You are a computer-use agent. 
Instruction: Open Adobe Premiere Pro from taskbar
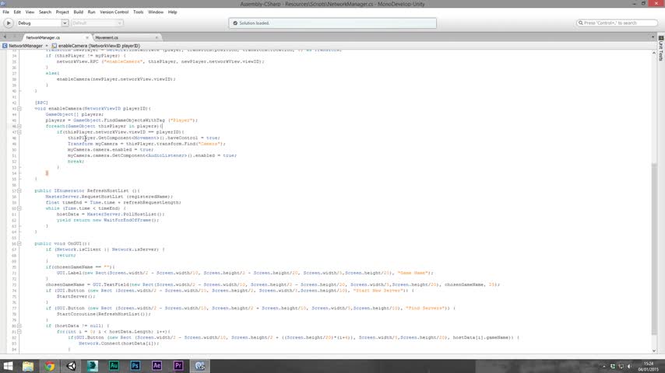coord(178,366)
